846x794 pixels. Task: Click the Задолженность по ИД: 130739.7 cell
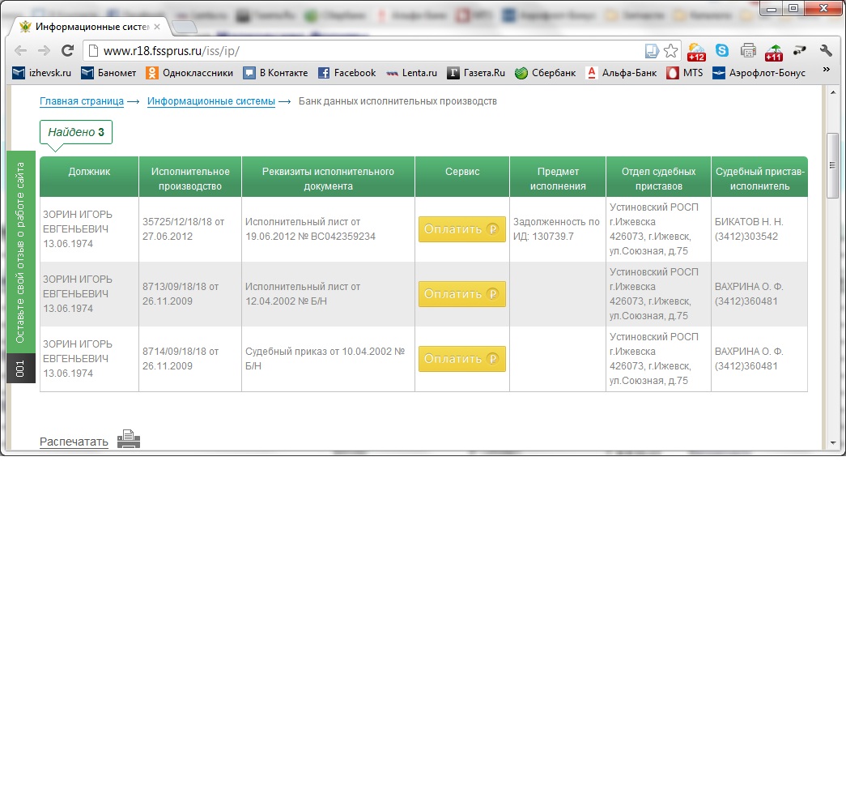tap(557, 229)
